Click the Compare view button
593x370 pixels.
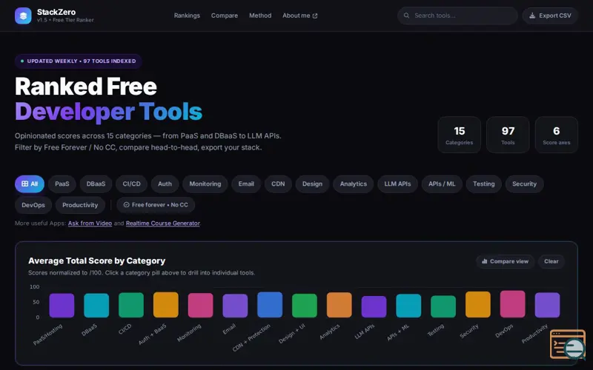pos(506,261)
